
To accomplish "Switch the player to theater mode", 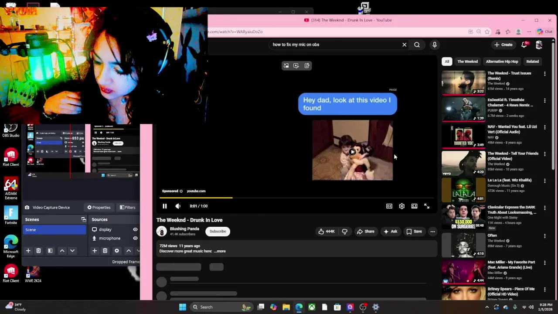I will click(414, 206).
